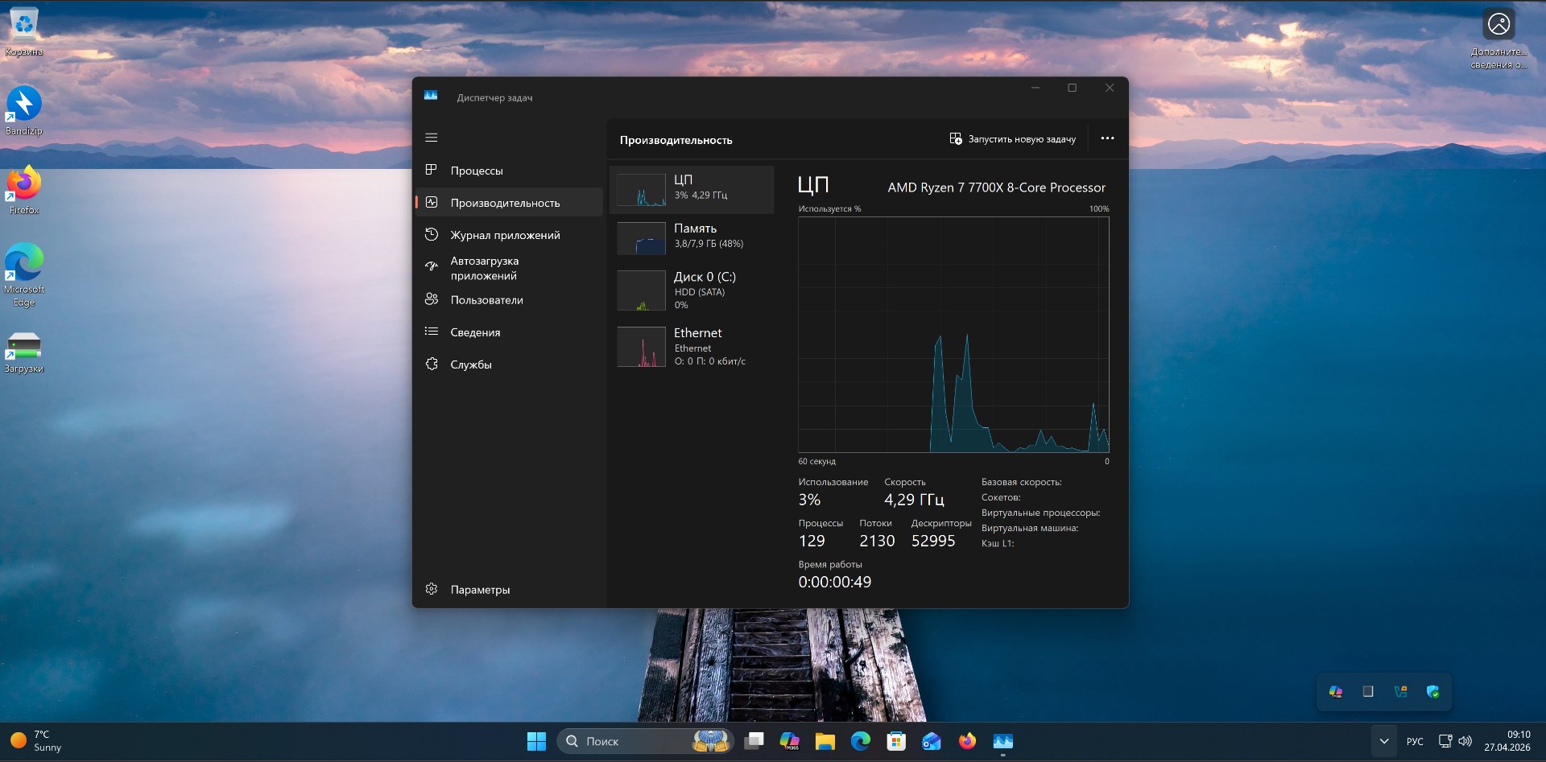Click the Пользователи users icon
The width and height of the screenshot is (1546, 762).
pyautogui.click(x=432, y=299)
